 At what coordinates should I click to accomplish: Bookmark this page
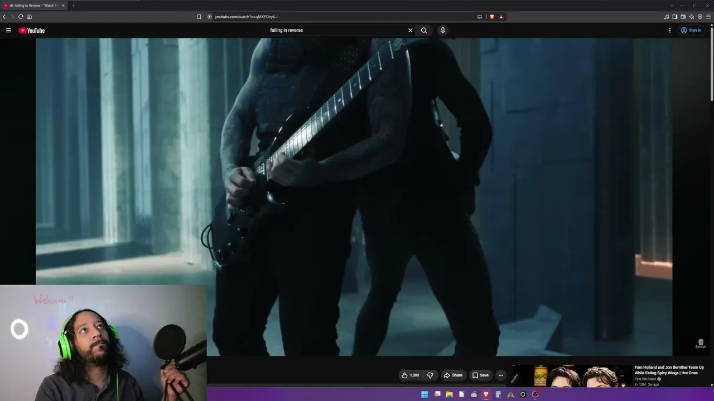tap(199, 17)
